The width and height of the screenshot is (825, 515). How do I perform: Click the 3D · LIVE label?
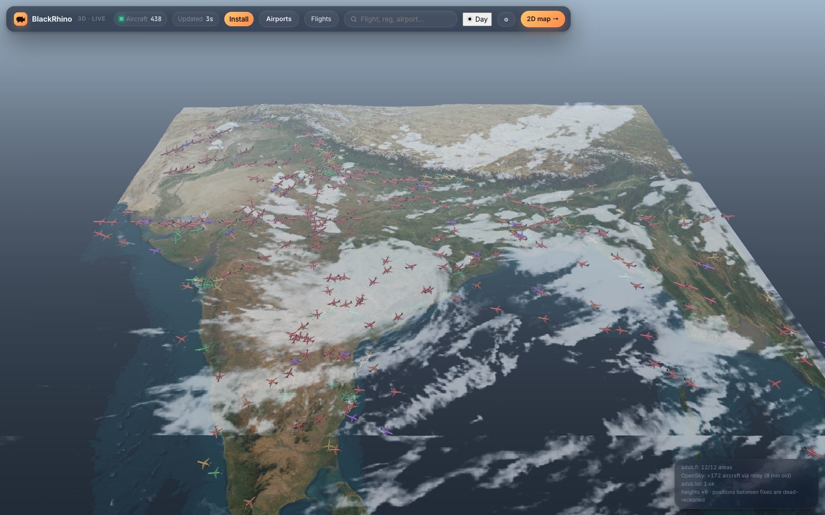pos(91,19)
